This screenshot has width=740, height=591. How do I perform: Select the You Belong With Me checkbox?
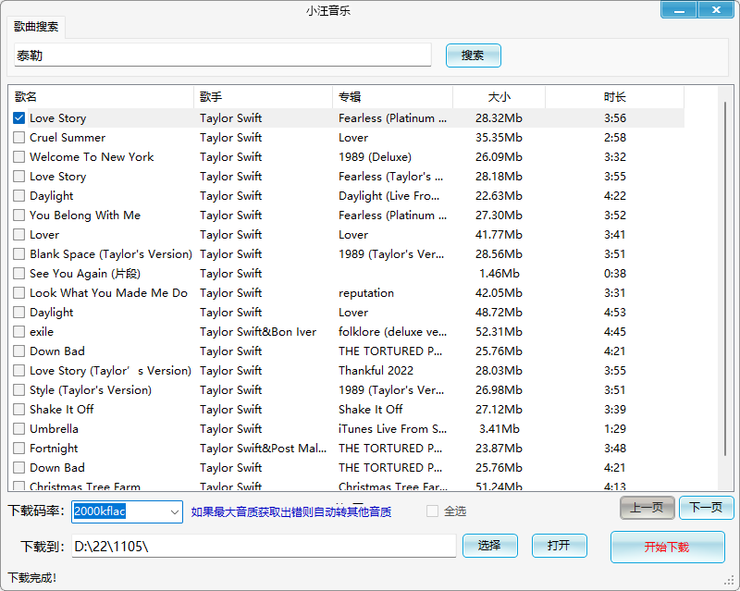point(18,215)
